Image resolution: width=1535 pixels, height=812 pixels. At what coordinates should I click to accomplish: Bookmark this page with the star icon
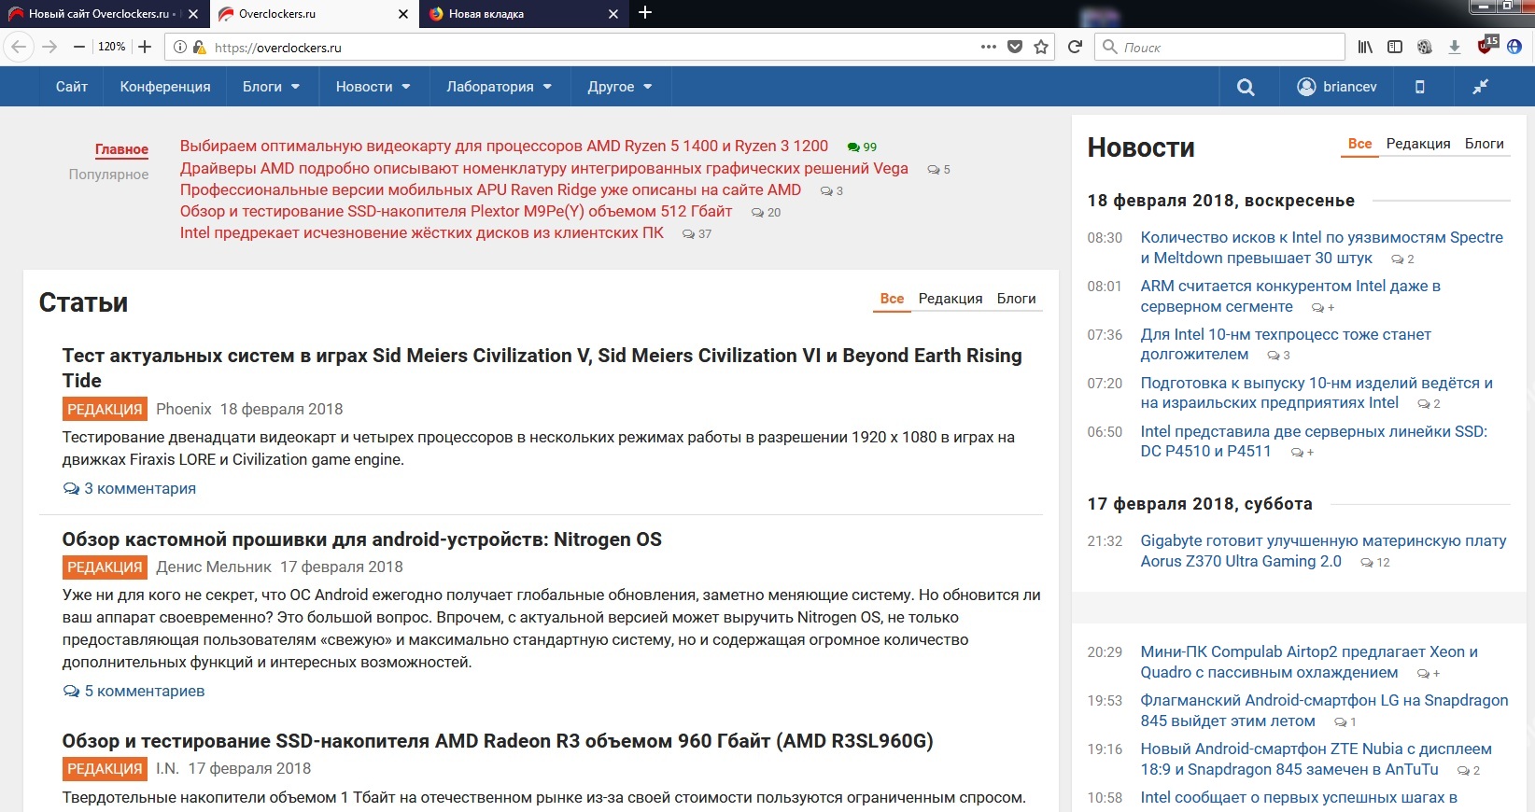[x=1041, y=47]
